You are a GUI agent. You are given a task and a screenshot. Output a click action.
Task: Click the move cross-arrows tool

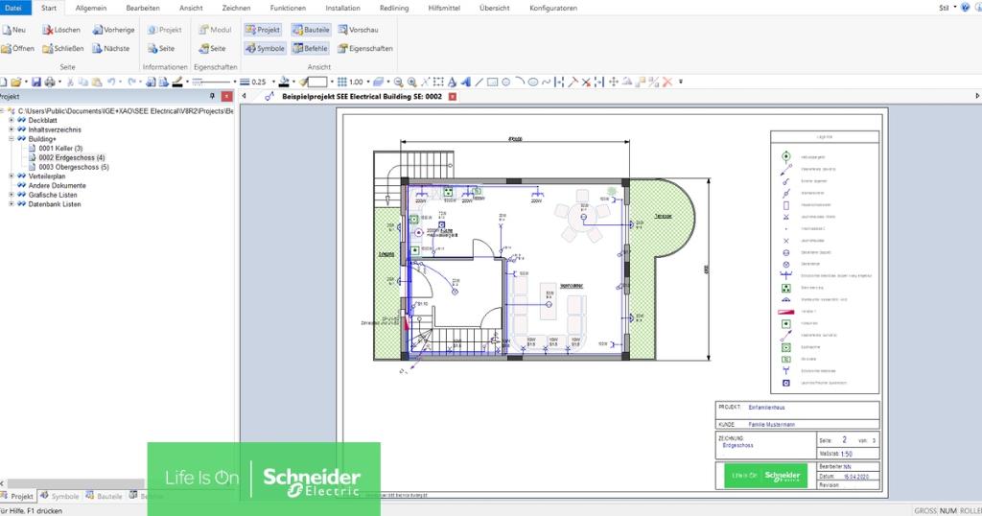click(x=613, y=82)
